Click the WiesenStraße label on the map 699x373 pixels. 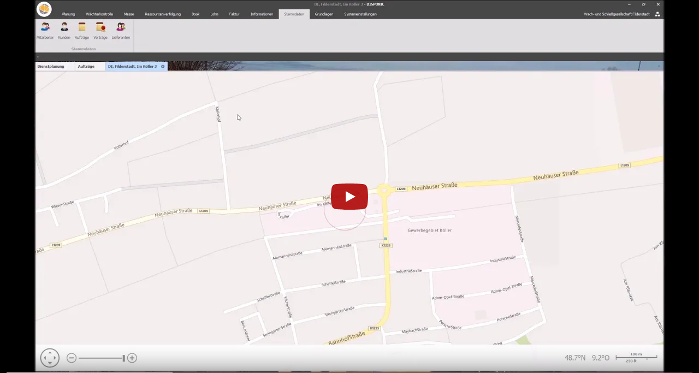click(62, 204)
